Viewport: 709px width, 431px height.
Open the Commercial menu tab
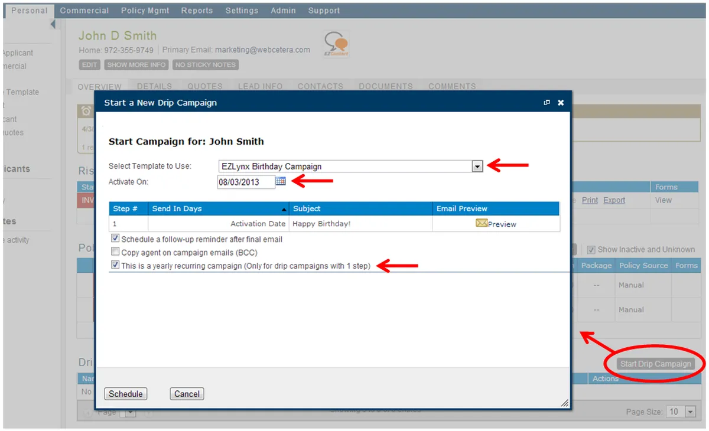click(x=84, y=11)
